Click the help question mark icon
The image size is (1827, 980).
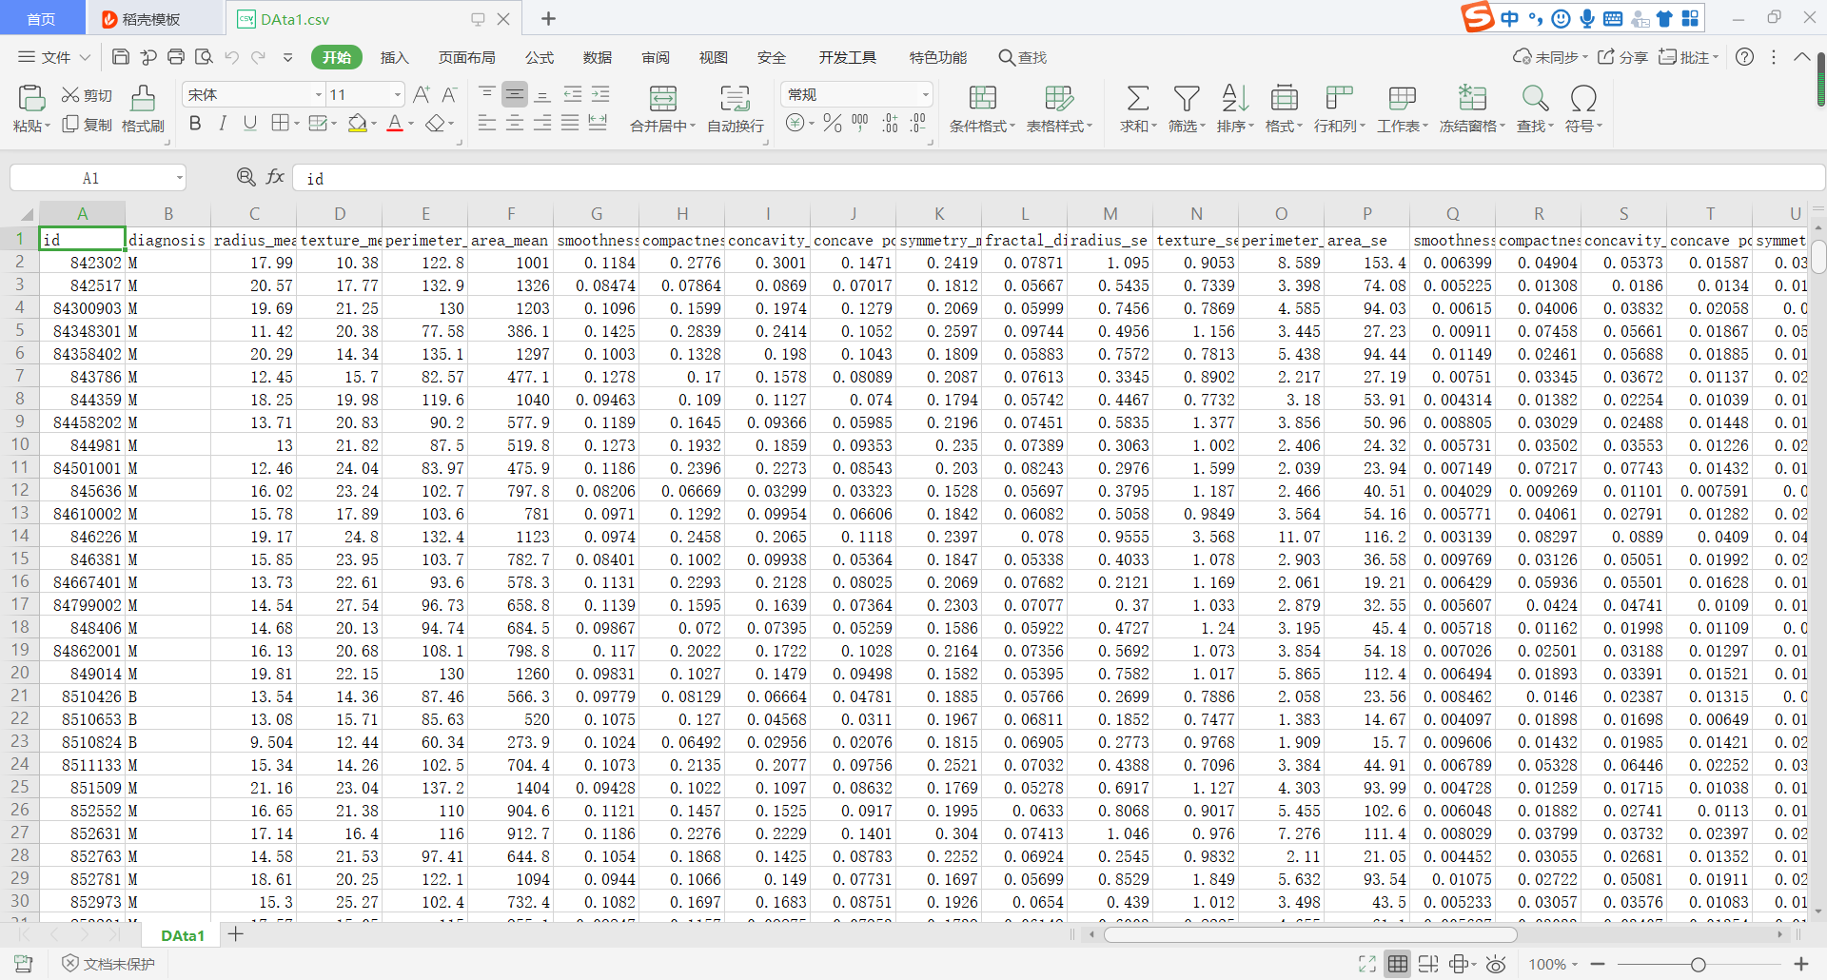pos(1744,57)
